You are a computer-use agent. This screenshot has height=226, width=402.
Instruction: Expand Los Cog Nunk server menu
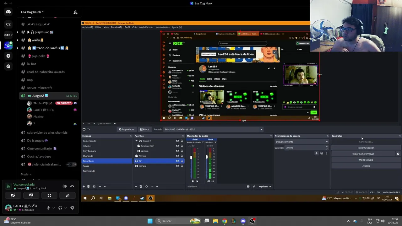[32, 12]
